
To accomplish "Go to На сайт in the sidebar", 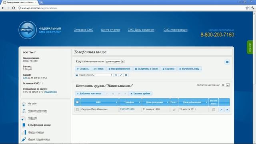I will (32, 104).
